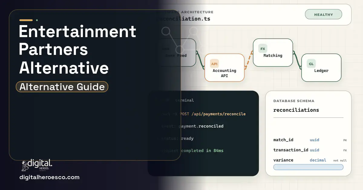Click the FK key marker
363x190 pixels.
[345, 150]
